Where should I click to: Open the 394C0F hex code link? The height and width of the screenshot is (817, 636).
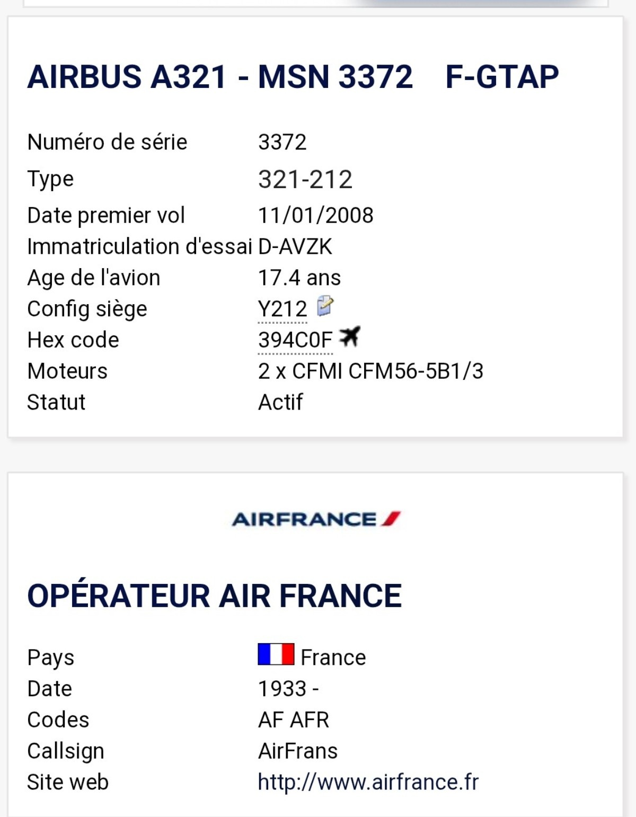295,340
